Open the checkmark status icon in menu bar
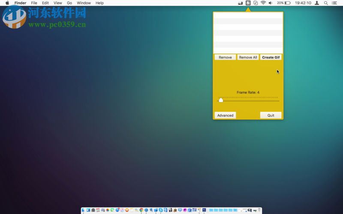The height and width of the screenshot is (214, 343). coord(256,3)
